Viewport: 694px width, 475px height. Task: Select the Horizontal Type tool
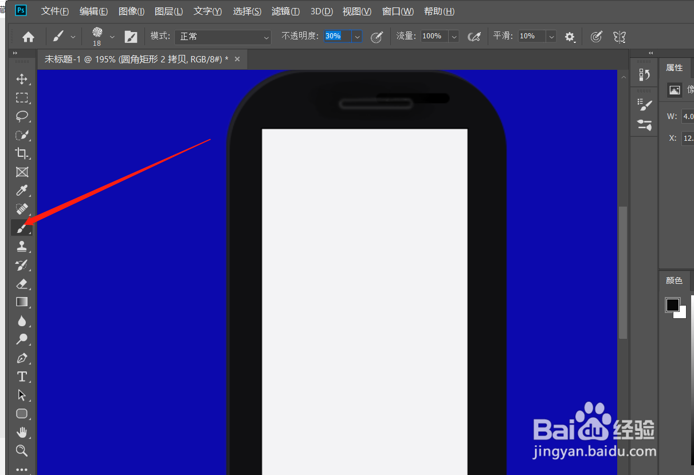point(22,377)
